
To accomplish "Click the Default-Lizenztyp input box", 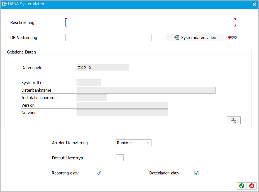I will click(119, 158).
